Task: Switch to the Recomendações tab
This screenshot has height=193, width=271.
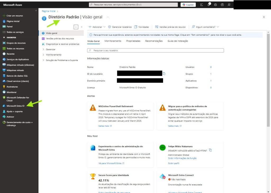Action: [x=154, y=41]
